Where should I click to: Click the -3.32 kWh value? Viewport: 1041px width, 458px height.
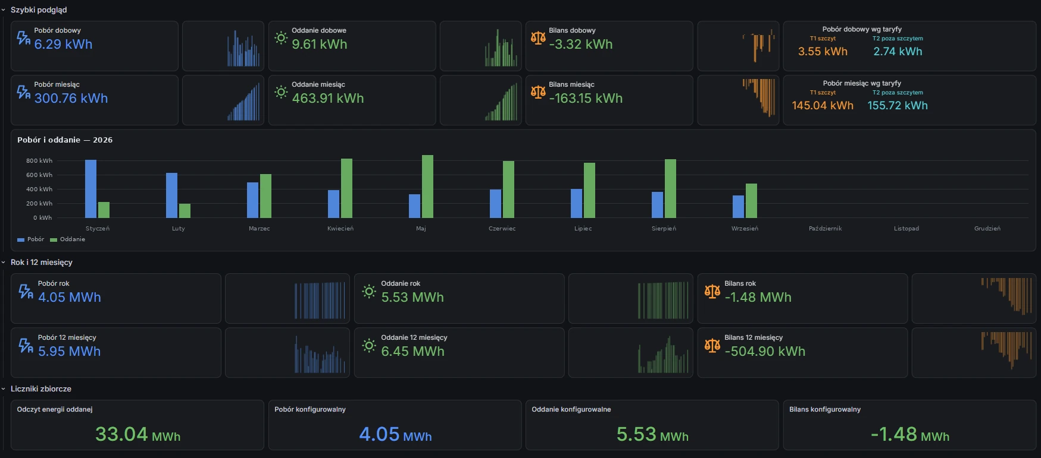(581, 45)
